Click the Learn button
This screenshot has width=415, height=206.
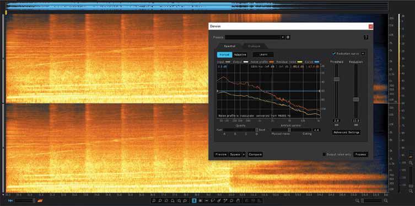tap(263, 55)
